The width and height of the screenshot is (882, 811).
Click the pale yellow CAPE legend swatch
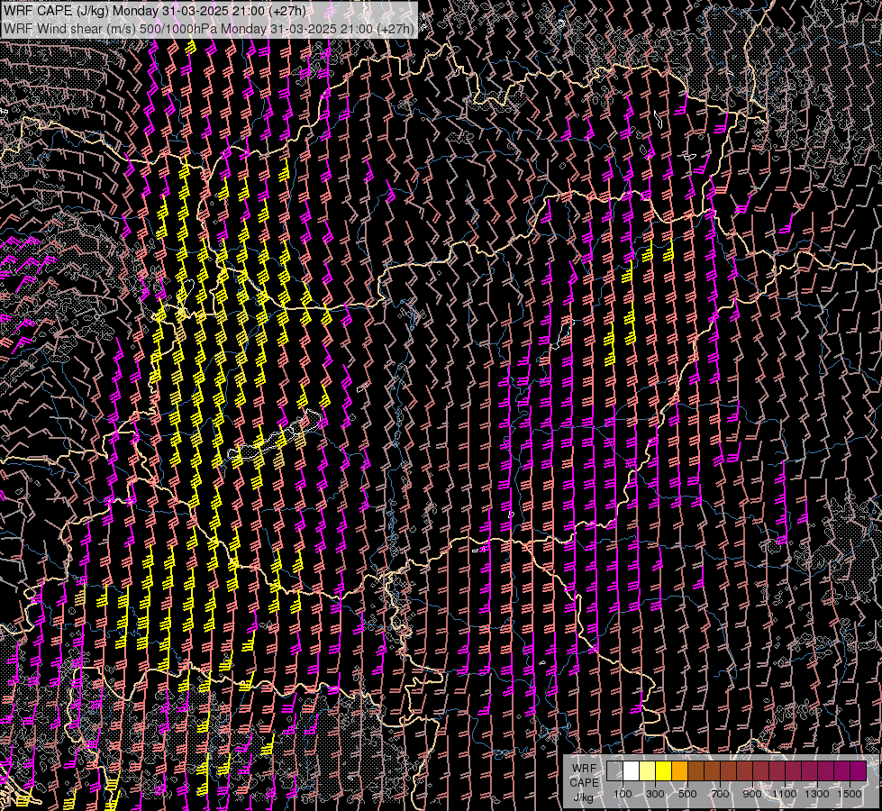(x=648, y=770)
